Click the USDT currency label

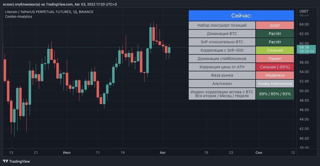tap(304, 11)
